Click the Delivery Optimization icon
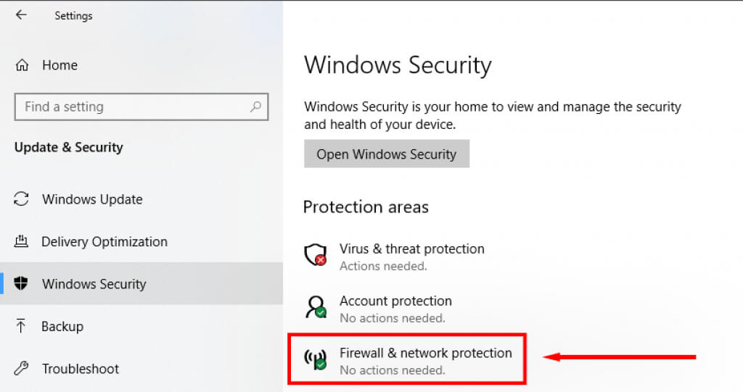Image resolution: width=743 pixels, height=392 pixels. [x=22, y=241]
